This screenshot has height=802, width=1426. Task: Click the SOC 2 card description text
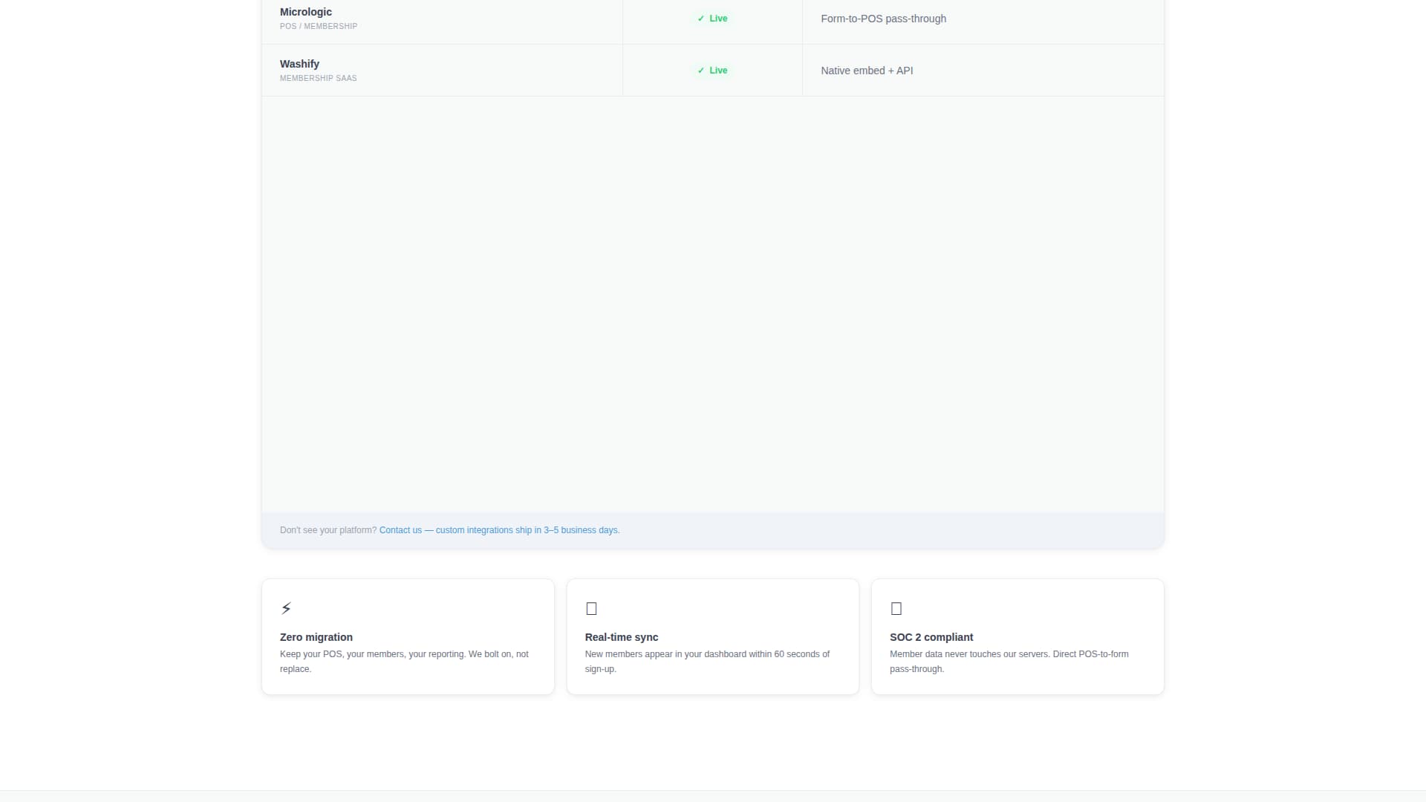1009,661
